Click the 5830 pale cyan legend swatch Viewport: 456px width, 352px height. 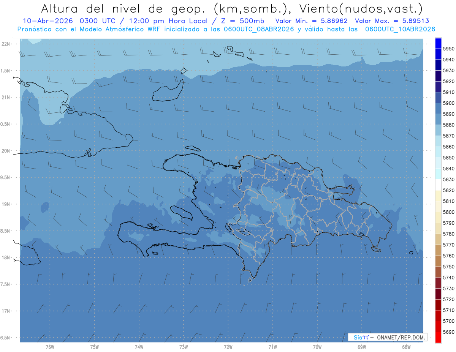click(x=438, y=174)
